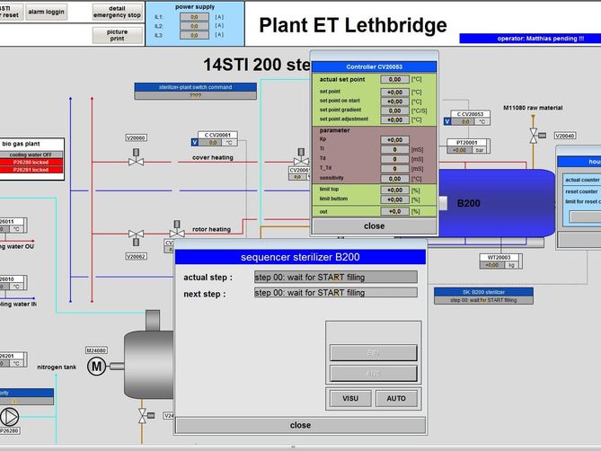Click the V20062 rotor heating valve
The width and height of the screenshot is (601, 451).
[136, 235]
